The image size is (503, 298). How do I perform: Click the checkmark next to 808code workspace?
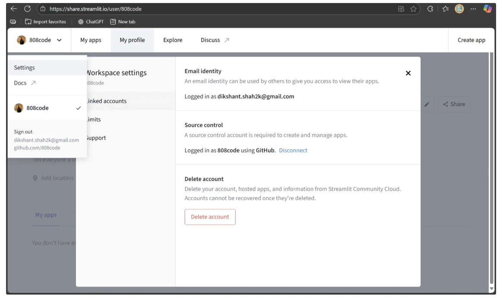79,108
